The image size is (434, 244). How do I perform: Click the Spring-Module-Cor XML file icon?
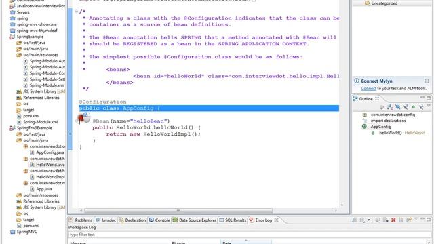tap(26, 73)
